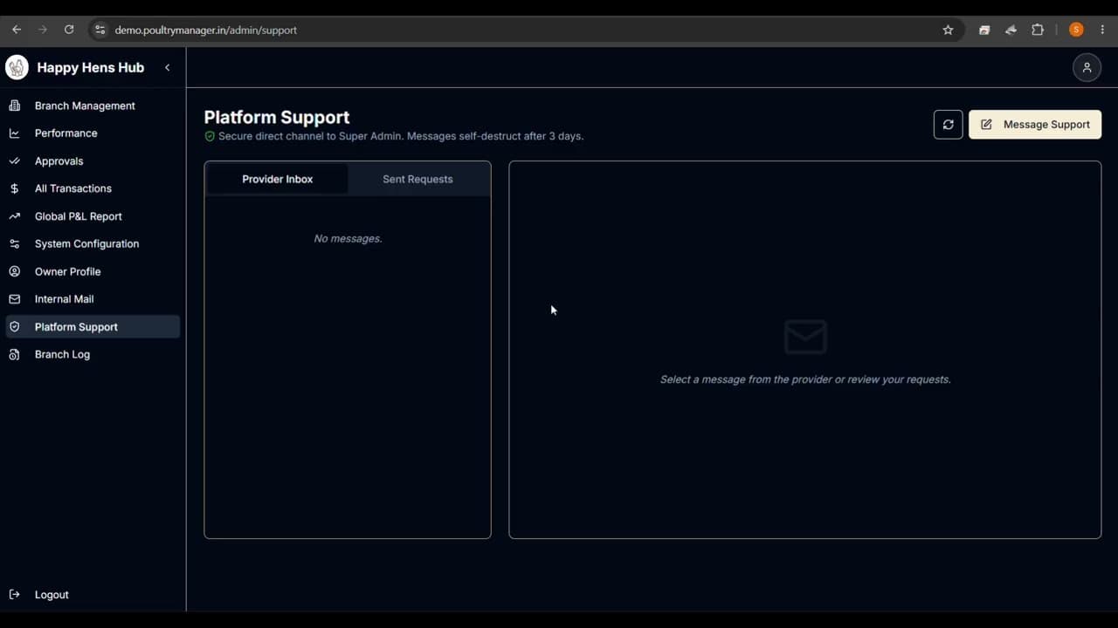
Task: Click the Performance chart icon
Action: point(14,133)
